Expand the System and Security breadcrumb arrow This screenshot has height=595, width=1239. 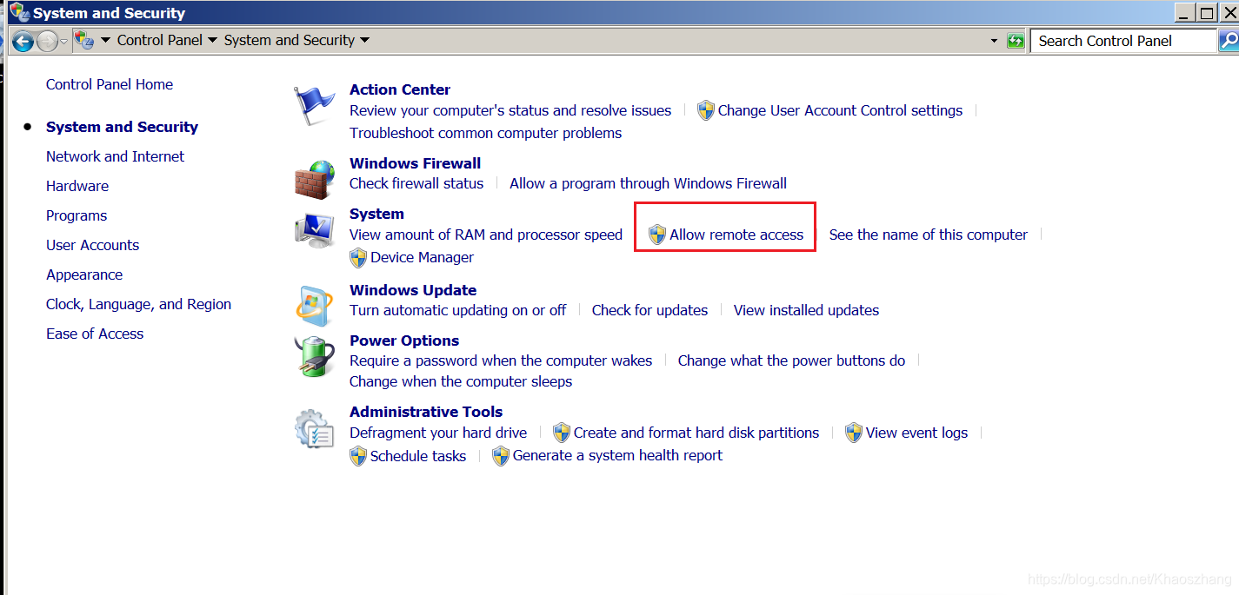(364, 40)
